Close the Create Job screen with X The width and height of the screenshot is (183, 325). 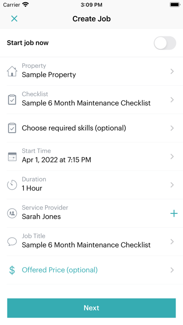pos(14,19)
